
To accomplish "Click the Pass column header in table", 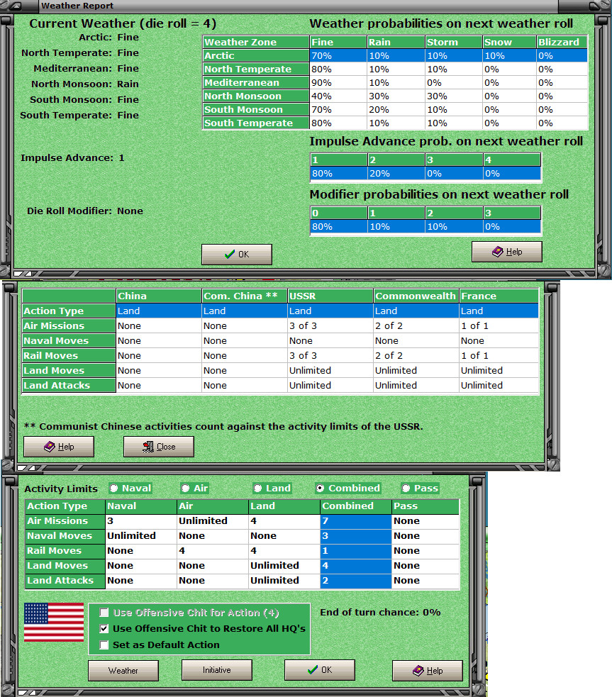I will coord(425,506).
